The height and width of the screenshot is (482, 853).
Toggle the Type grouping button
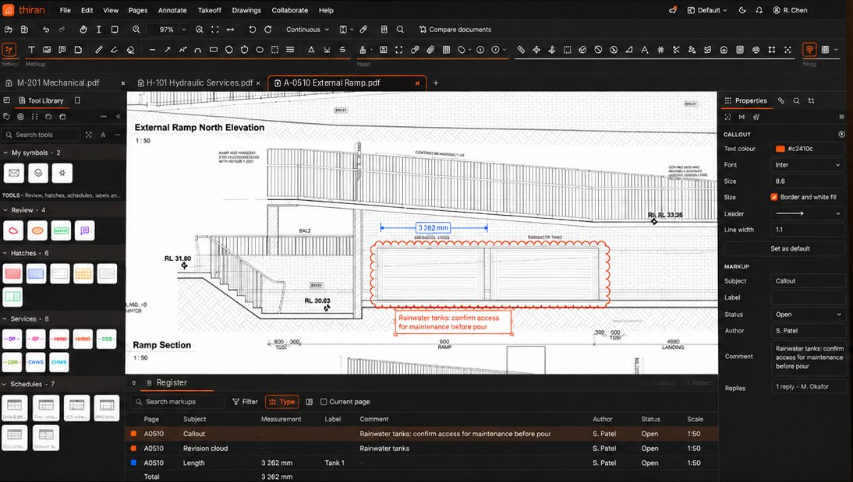pos(281,402)
